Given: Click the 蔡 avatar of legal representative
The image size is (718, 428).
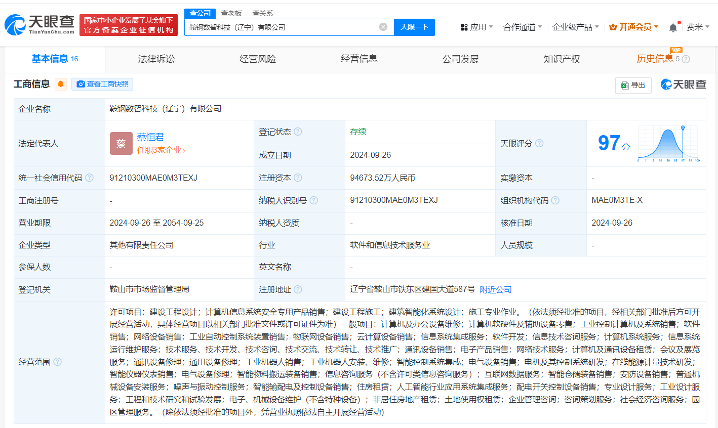Looking at the screenshot, I should click(121, 143).
